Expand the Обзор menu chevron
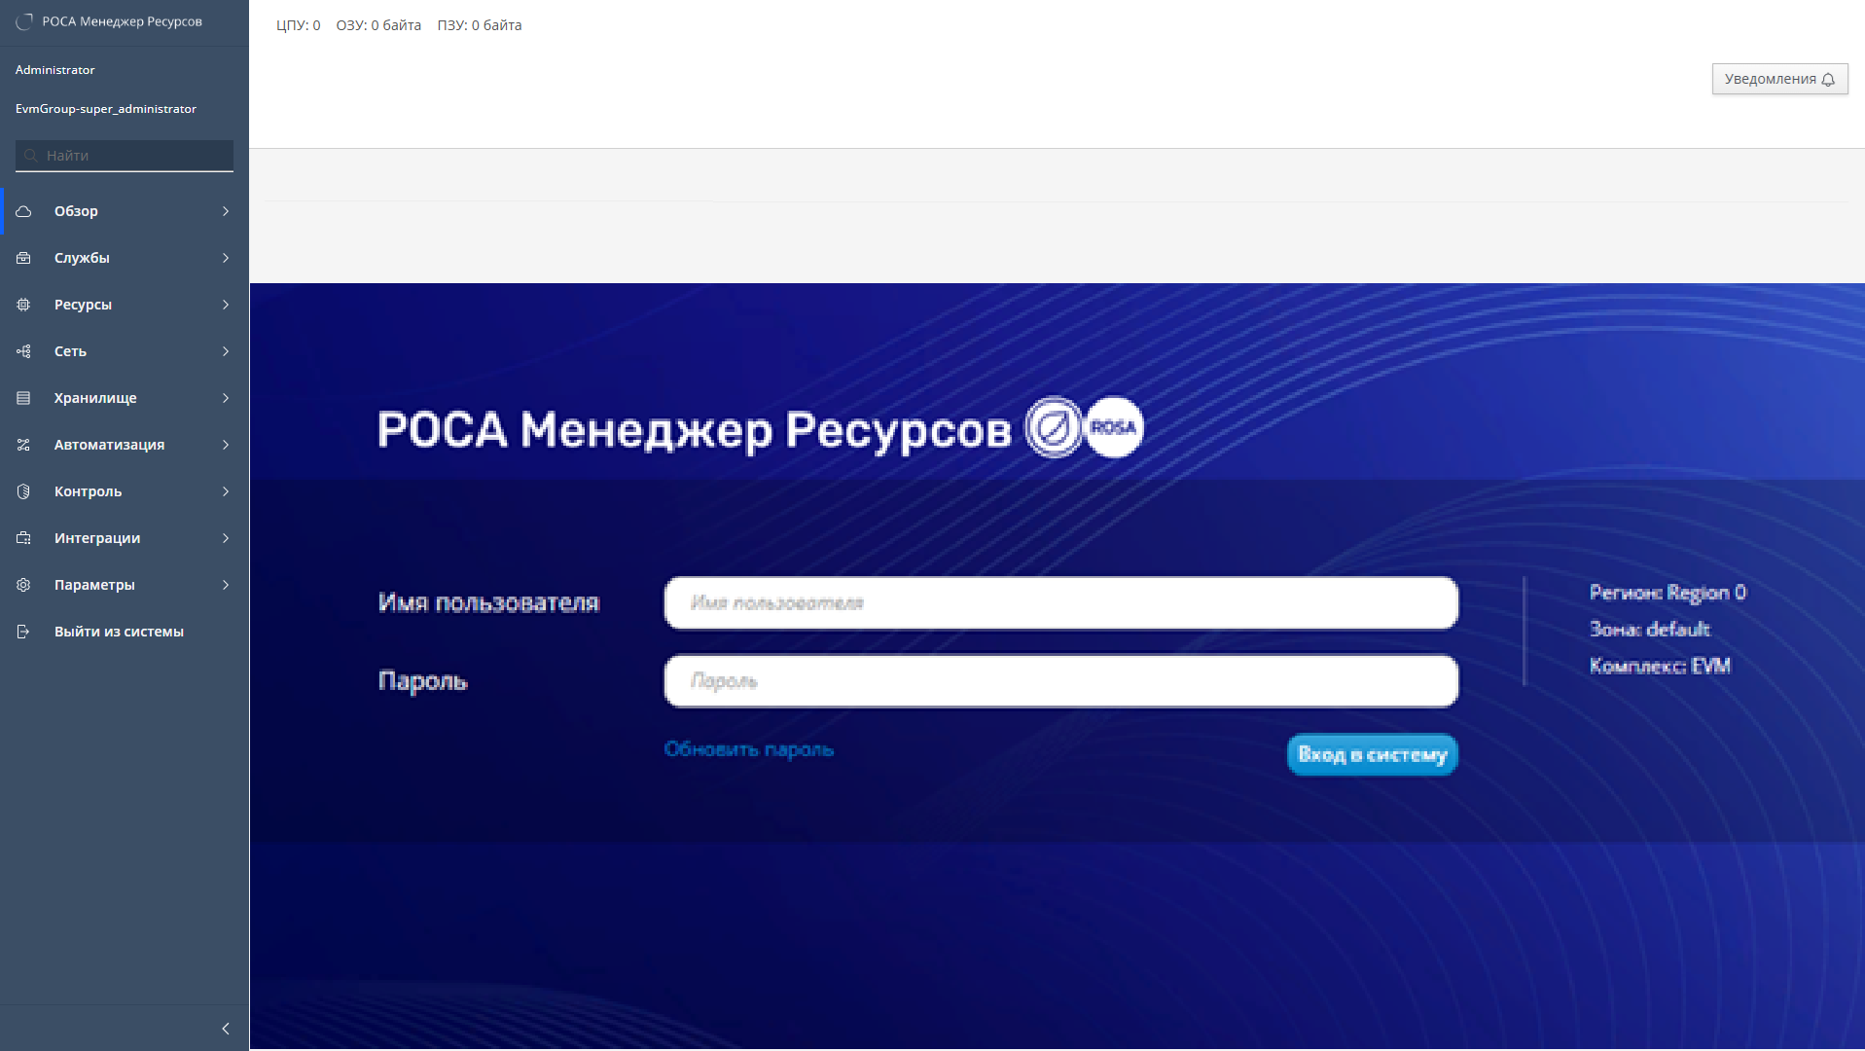Image resolution: width=1865 pixels, height=1051 pixels. coord(226,211)
